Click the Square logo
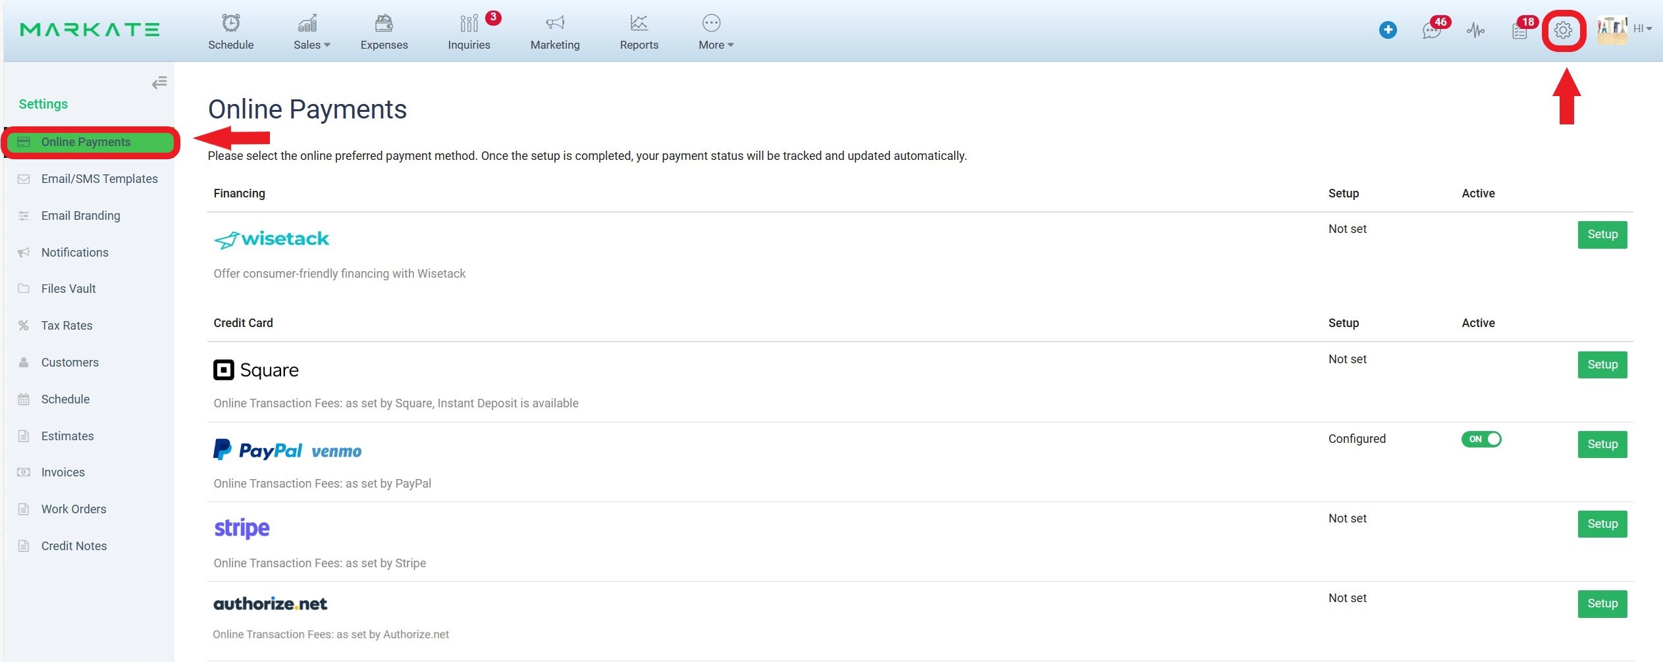Image resolution: width=1663 pixels, height=662 pixels. coord(256,370)
